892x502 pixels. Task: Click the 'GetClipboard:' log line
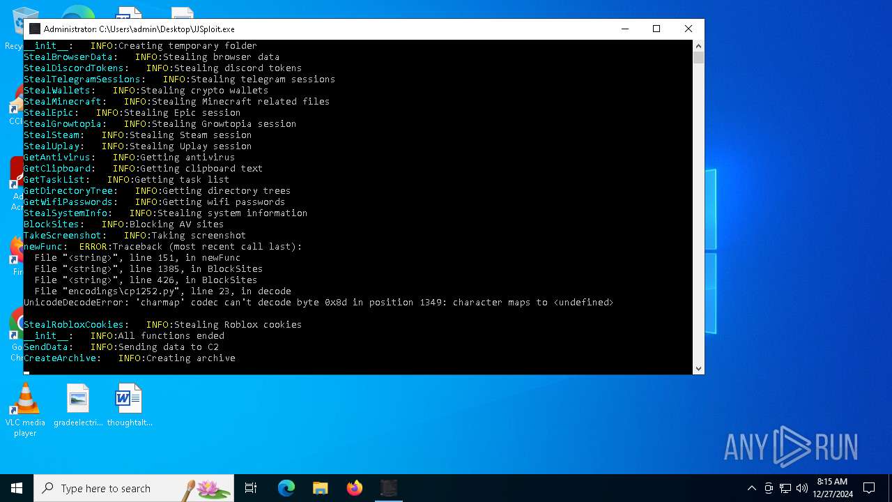pos(143,169)
